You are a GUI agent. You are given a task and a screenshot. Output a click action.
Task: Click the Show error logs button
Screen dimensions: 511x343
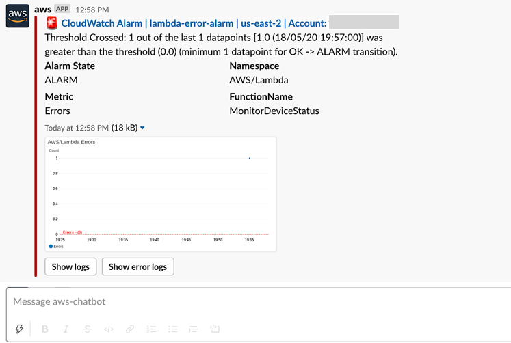point(138,266)
